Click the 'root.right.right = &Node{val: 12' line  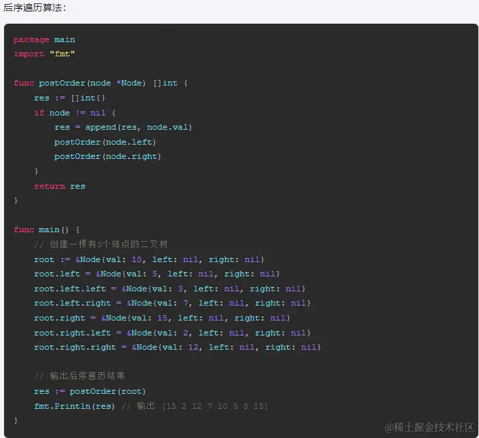point(177,348)
